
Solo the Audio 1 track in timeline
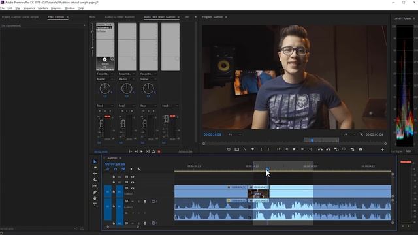tap(138, 202)
